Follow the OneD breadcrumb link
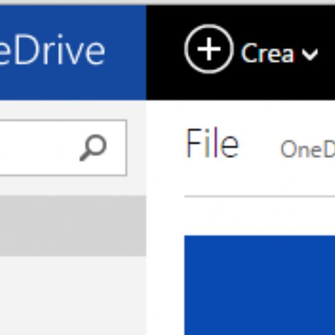The image size is (335, 335). (x=308, y=149)
